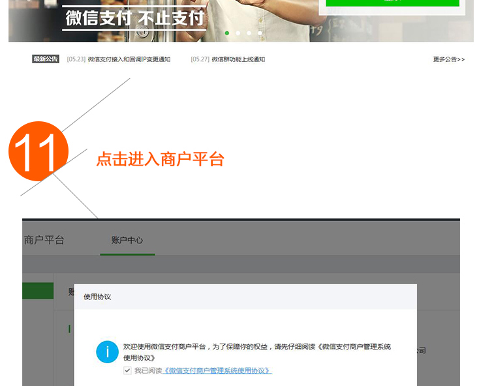Screen dimensions: 479x386
Task: Click the 商户平台 logo text
Action: [44, 240]
